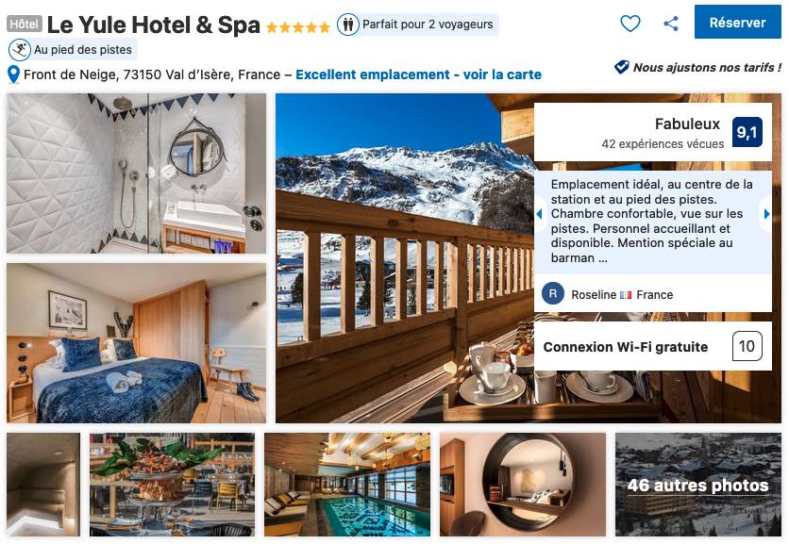Click the skier icon for Au pied des pistes
This screenshot has height=544, width=789.
pos(20,50)
